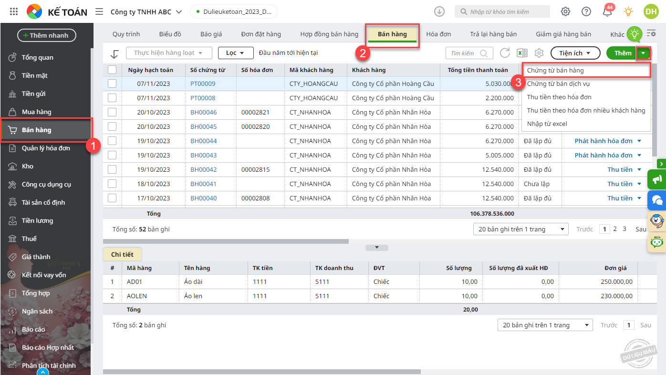Expand the action arrow on BH00044 row
Viewport: 666px width, 375px height.
[639, 141]
